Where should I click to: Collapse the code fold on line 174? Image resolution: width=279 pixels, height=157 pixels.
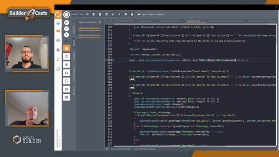pyautogui.click(x=112, y=38)
